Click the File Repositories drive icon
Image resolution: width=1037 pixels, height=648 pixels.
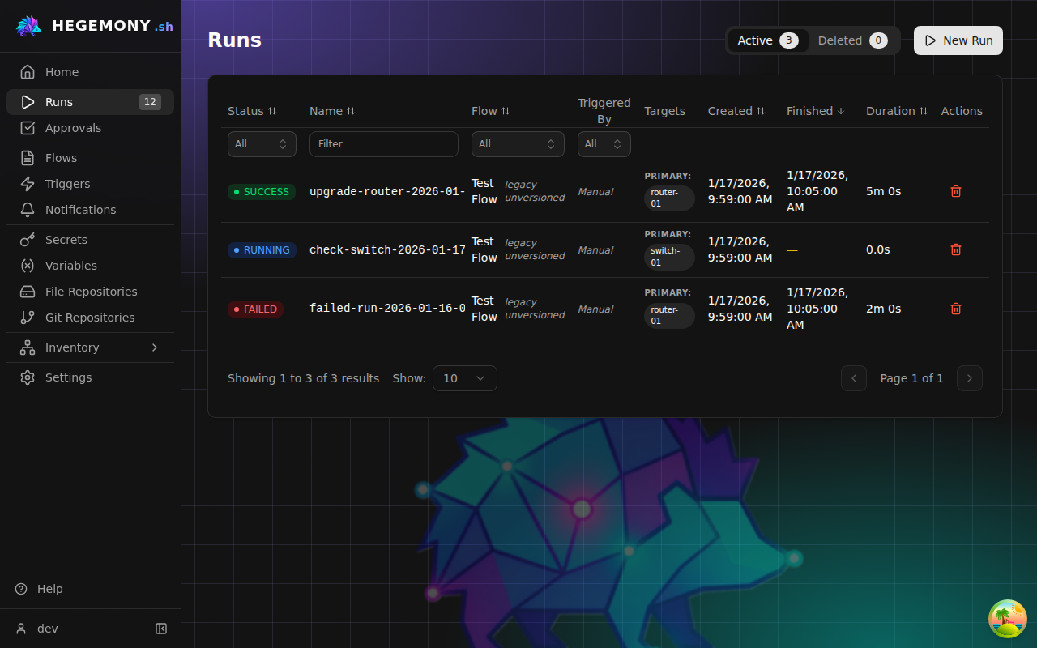pyautogui.click(x=28, y=292)
